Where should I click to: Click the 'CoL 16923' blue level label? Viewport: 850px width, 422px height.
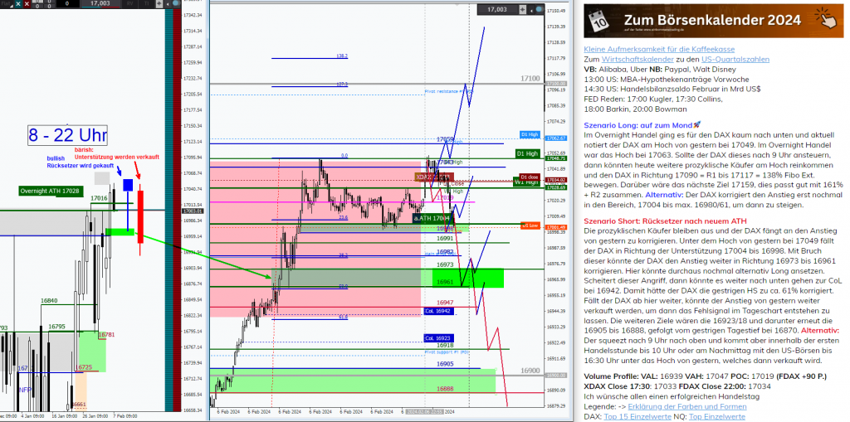438,338
